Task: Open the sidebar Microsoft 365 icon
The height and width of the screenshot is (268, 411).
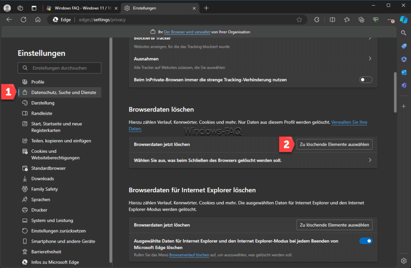Action: (x=404, y=59)
